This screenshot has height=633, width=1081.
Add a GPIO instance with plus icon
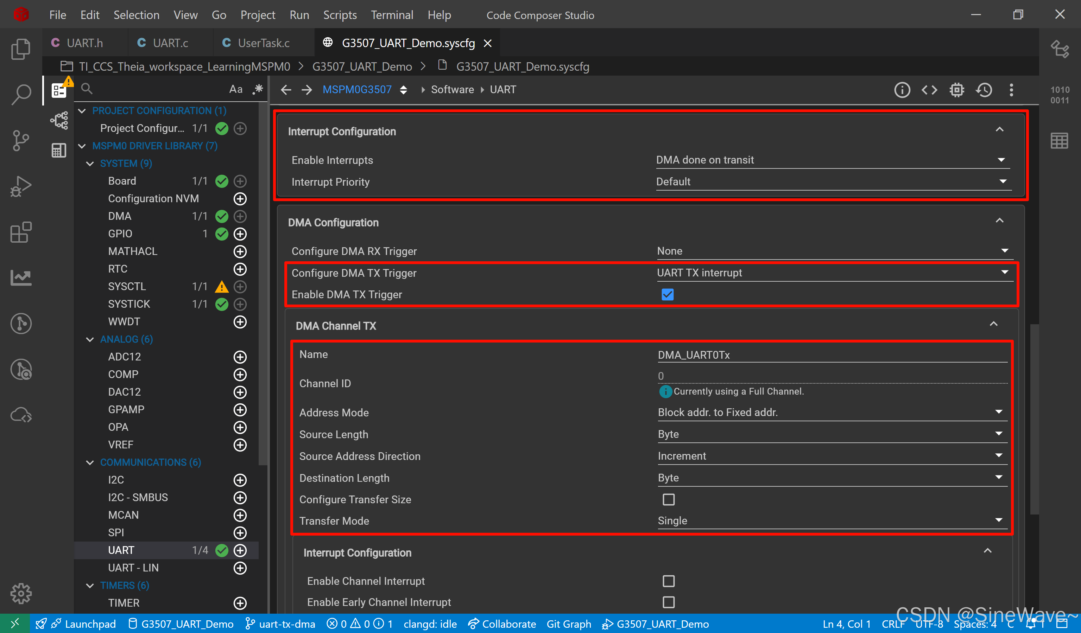click(x=240, y=234)
